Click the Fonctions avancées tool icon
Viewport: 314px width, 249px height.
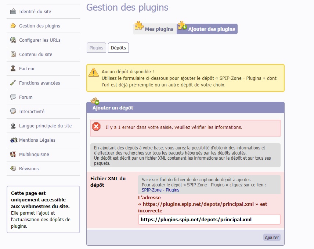(x=13, y=83)
